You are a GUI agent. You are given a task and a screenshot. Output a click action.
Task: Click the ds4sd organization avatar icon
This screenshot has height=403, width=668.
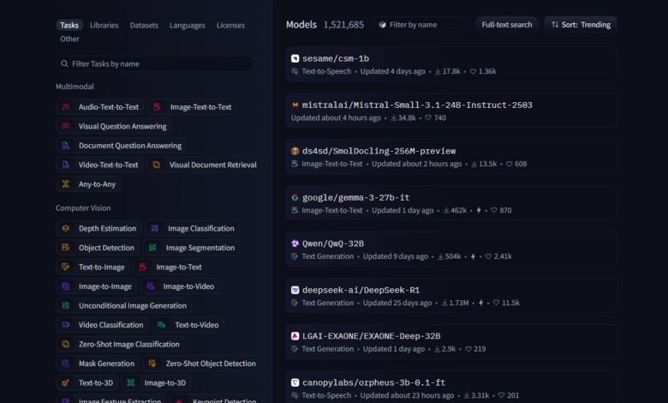click(x=295, y=151)
